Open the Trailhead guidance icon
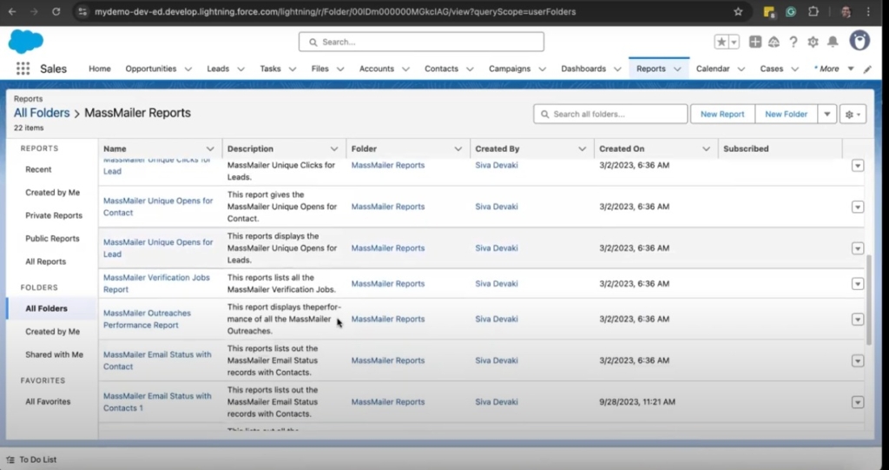 pos(774,42)
